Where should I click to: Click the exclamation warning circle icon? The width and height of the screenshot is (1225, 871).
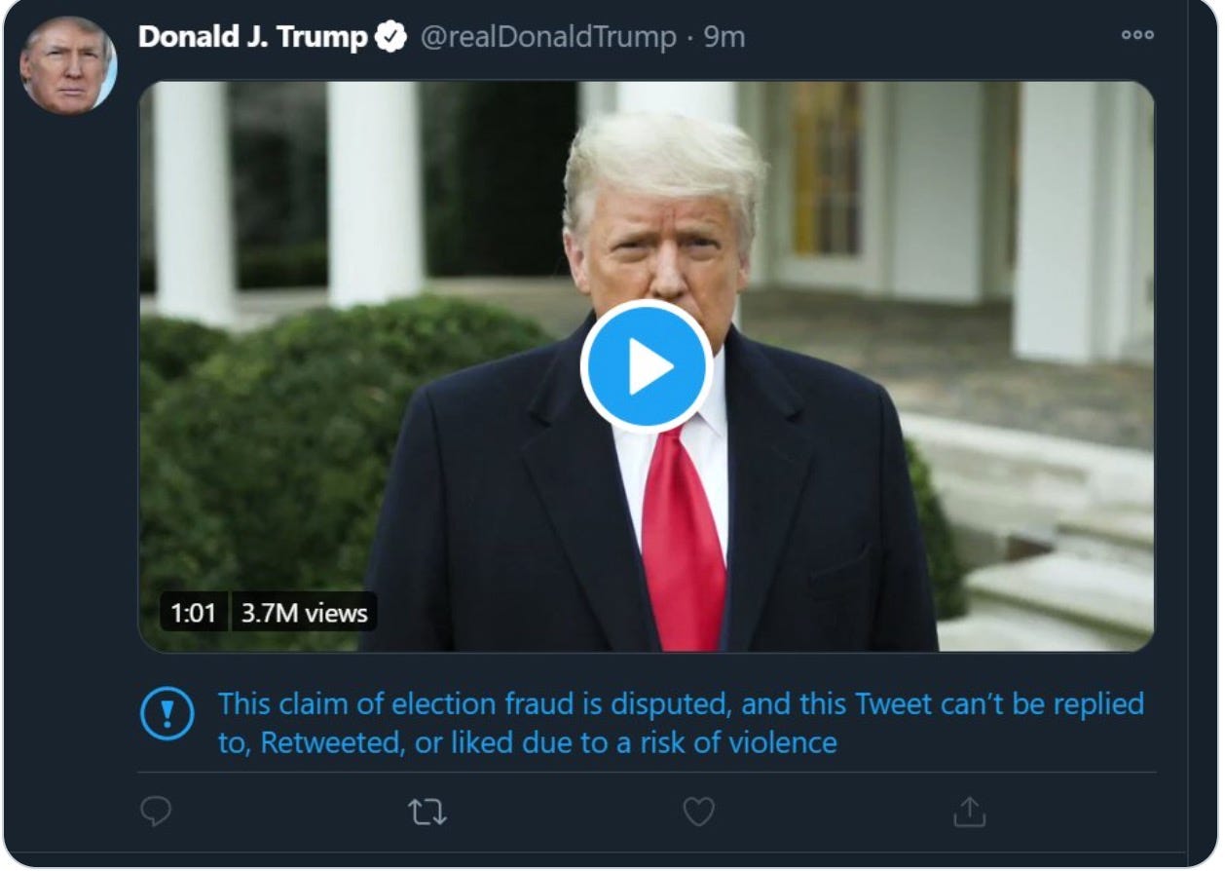click(x=167, y=714)
